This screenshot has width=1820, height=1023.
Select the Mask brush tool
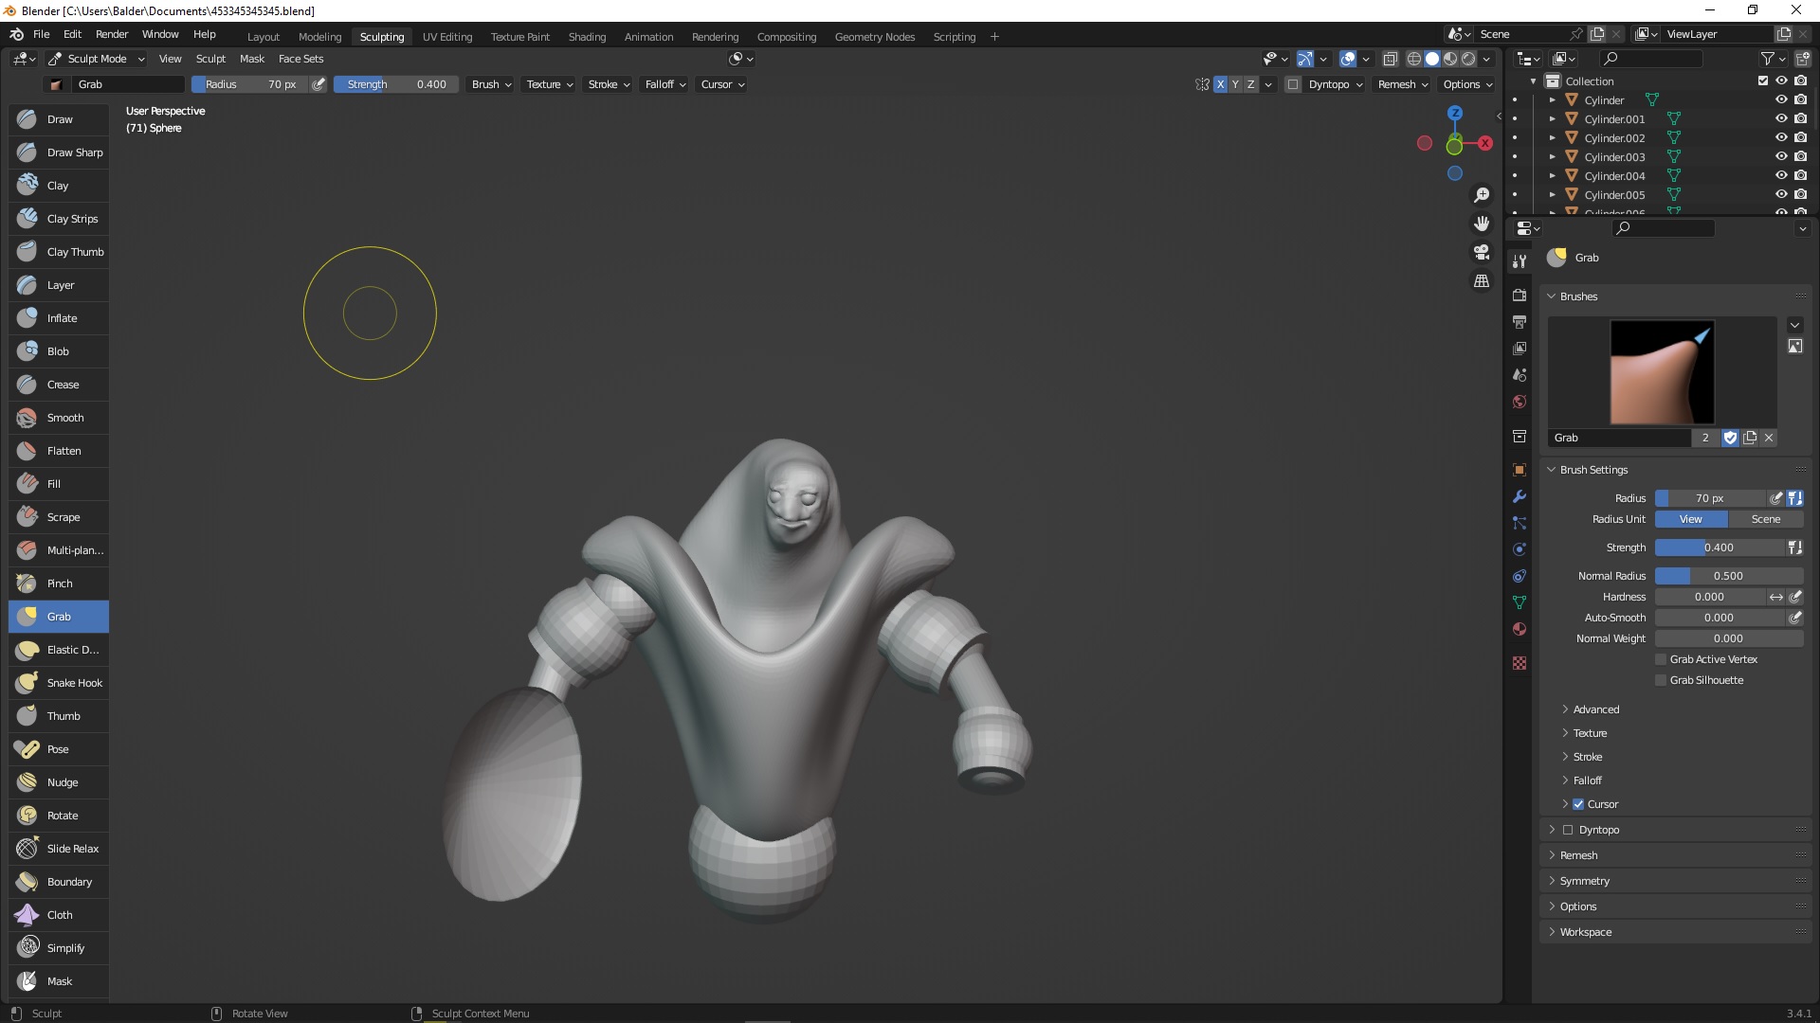tap(59, 981)
